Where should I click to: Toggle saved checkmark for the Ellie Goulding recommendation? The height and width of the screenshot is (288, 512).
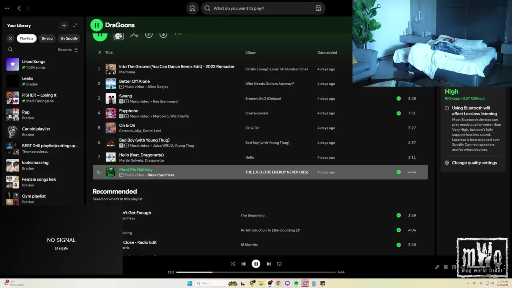tap(398, 230)
